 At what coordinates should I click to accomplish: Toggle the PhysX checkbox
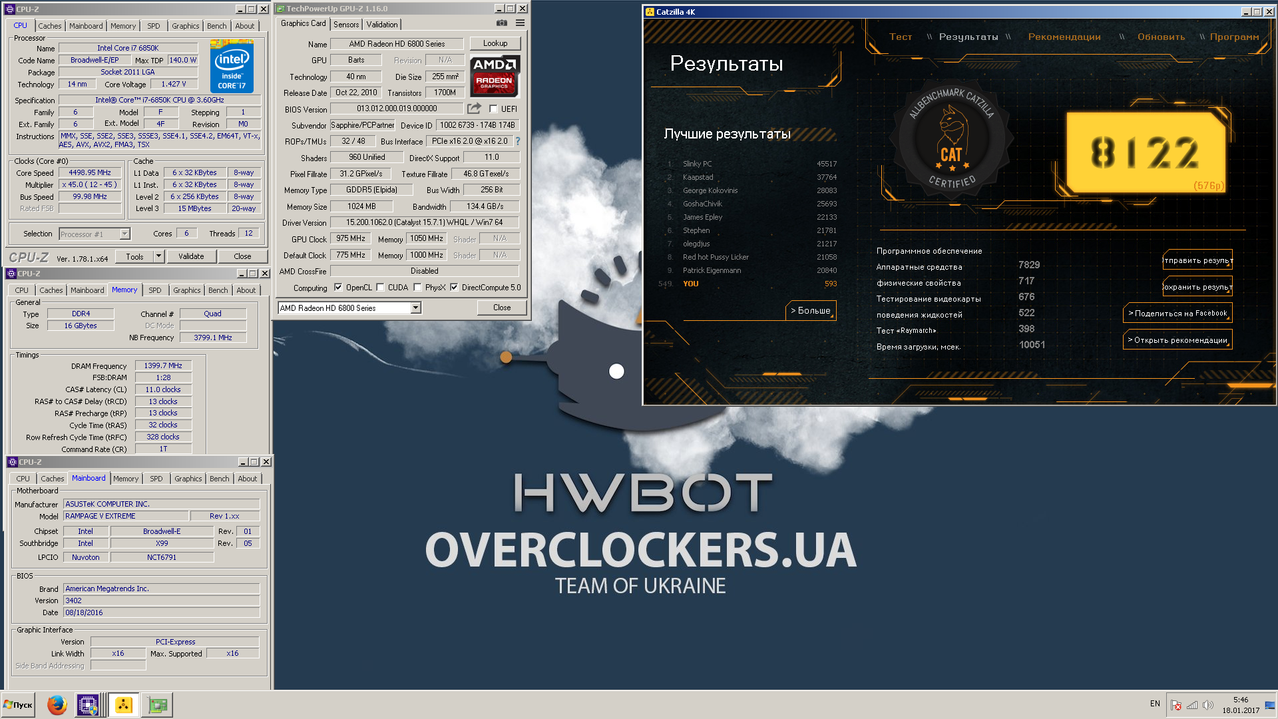point(417,288)
